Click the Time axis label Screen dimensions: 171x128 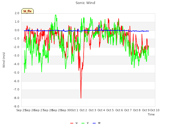[x=151, y=114]
